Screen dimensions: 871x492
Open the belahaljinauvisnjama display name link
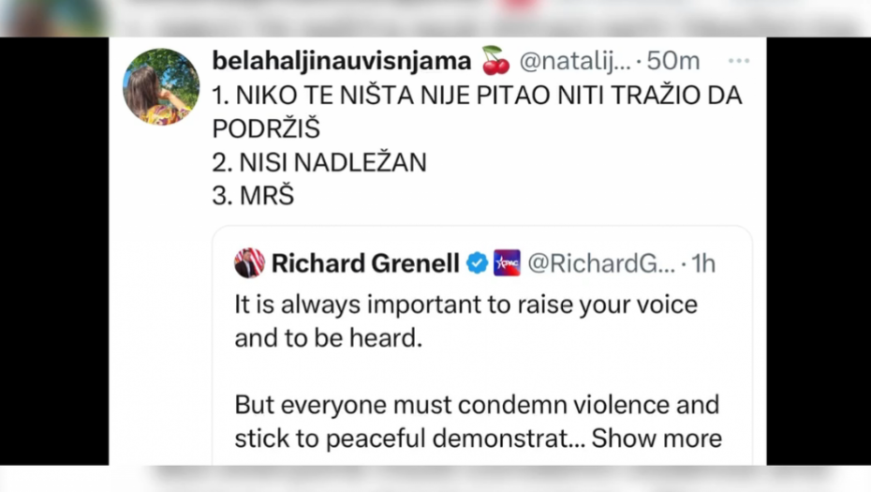[x=342, y=62]
